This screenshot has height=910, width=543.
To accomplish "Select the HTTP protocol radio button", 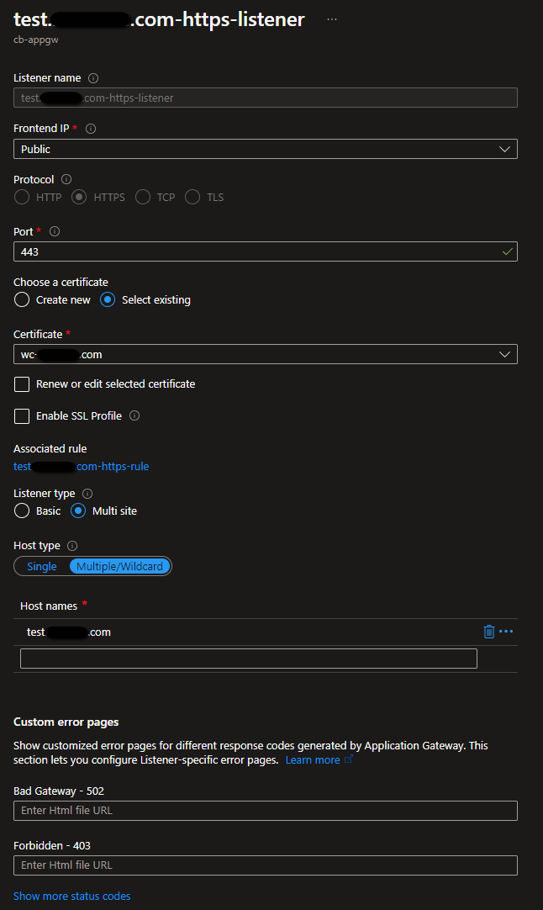I will tap(22, 198).
